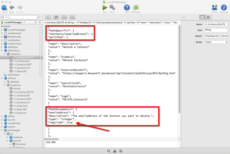230x154 pixels.
Task: Select the questions item in lib folder
Action: (x=18, y=137)
